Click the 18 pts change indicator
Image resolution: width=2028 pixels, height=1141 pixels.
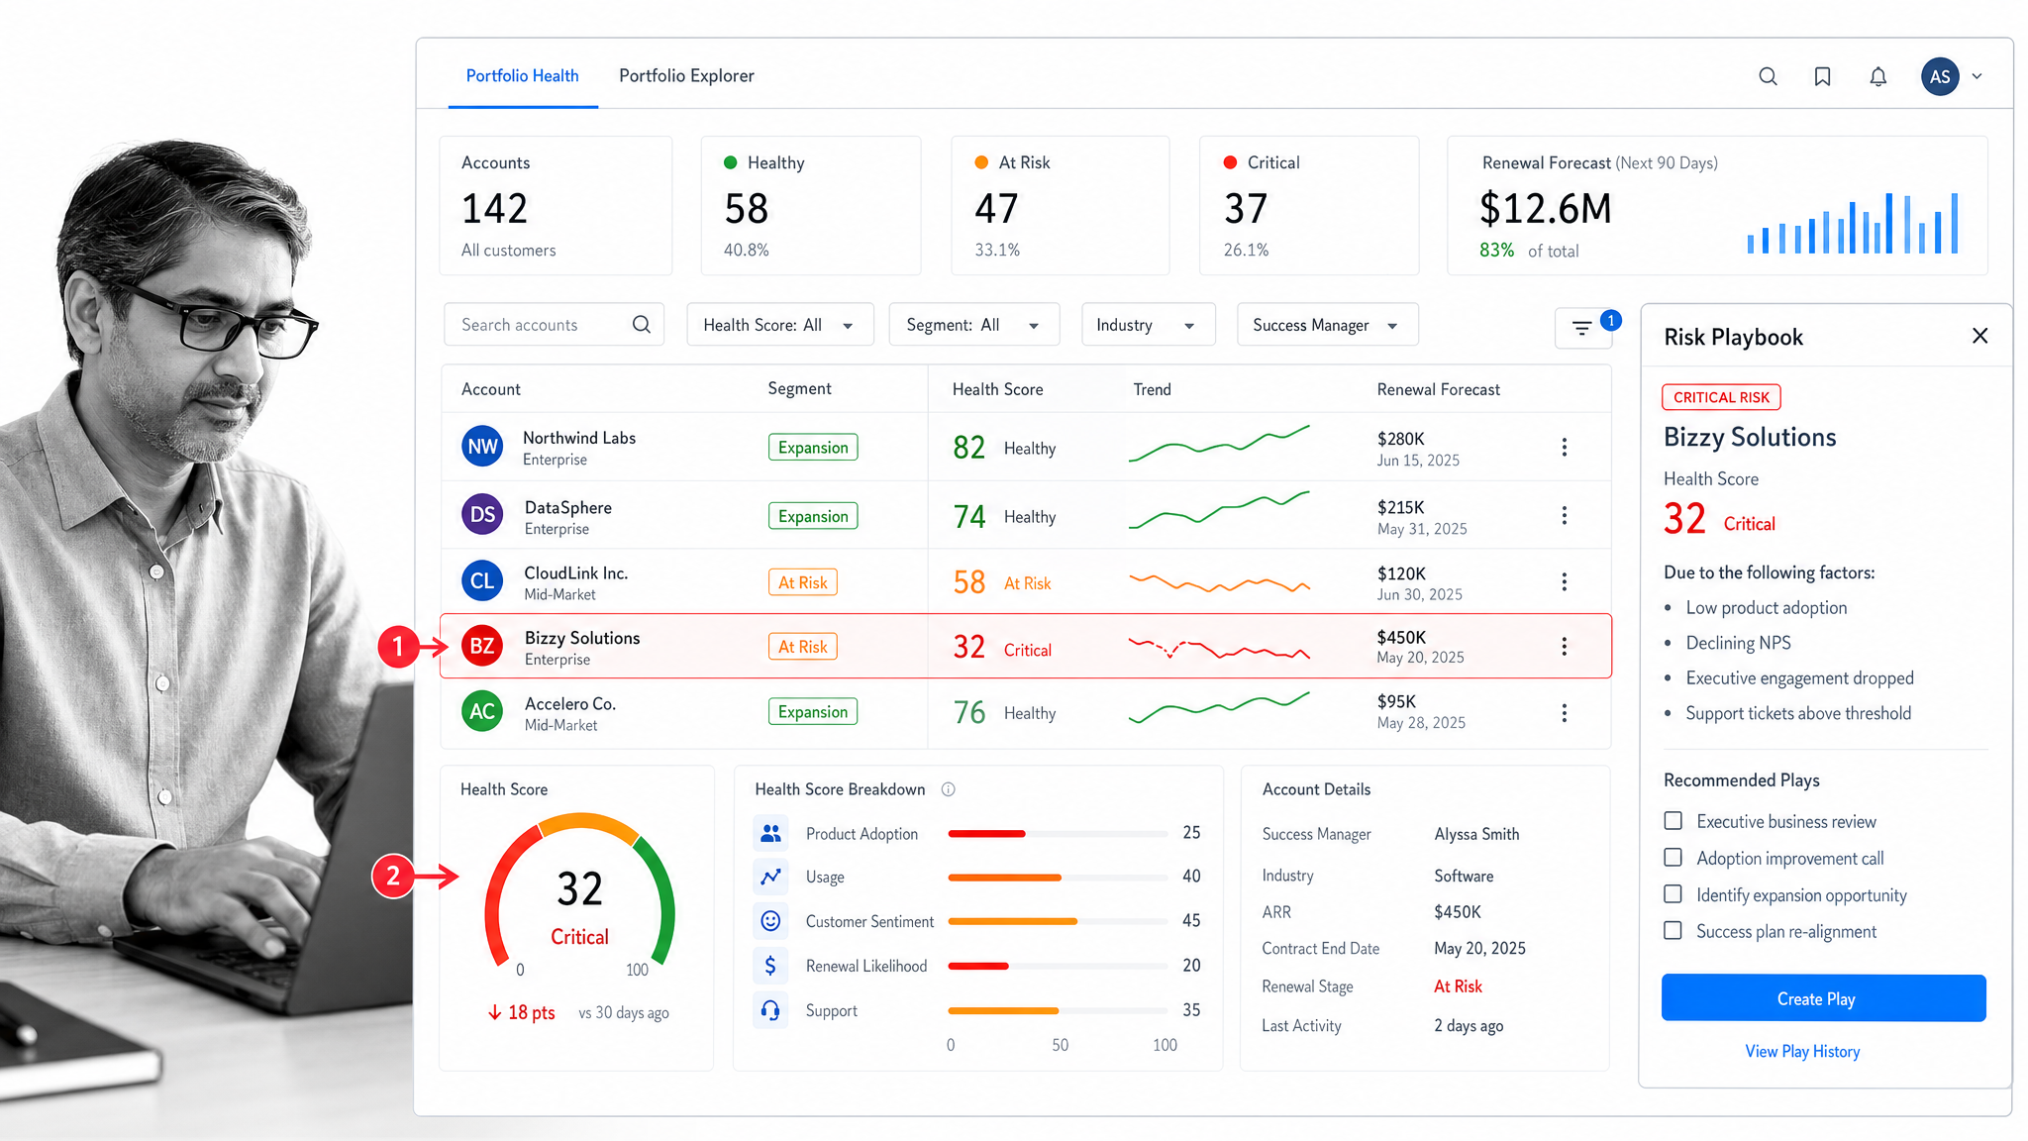[521, 1012]
